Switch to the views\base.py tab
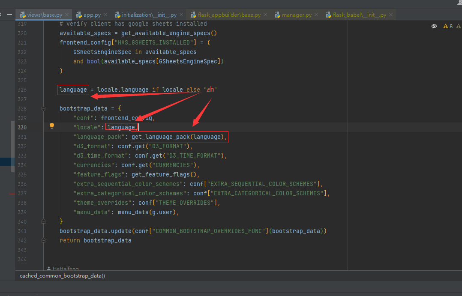This screenshot has width=462, height=296. click(44, 15)
